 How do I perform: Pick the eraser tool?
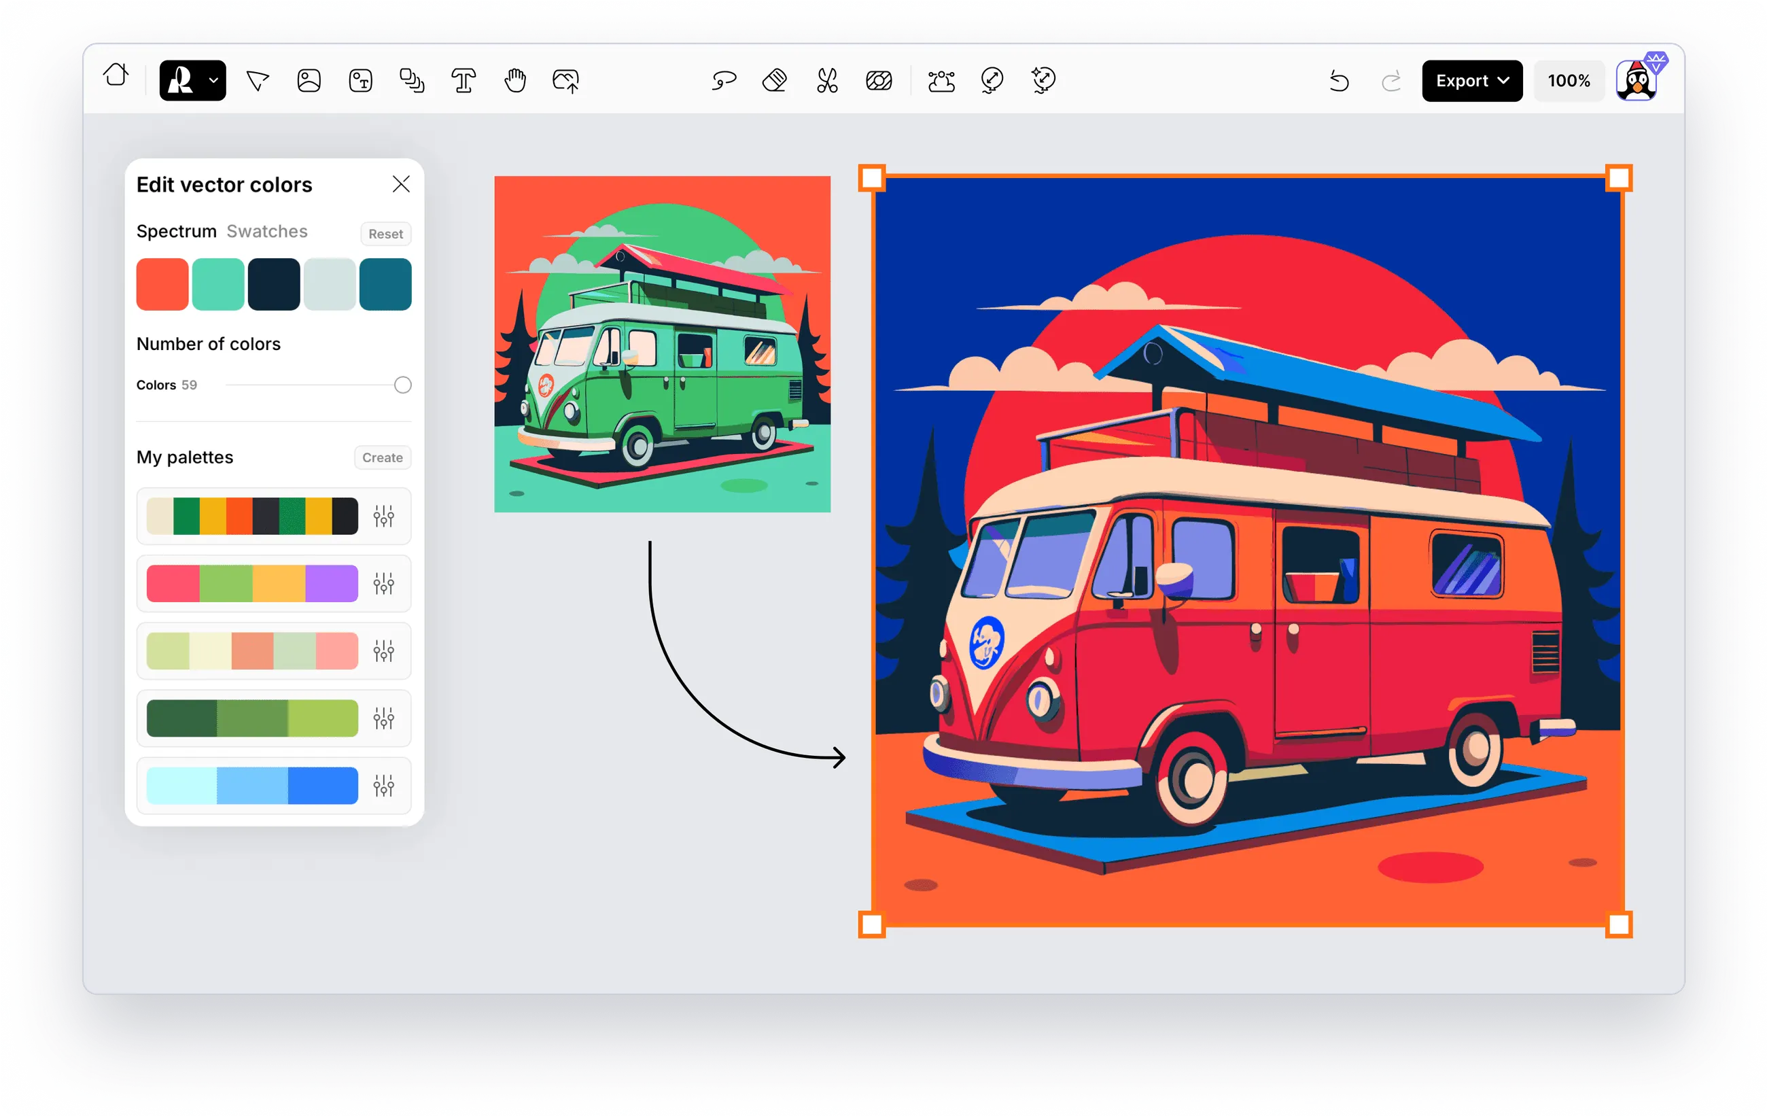click(775, 80)
